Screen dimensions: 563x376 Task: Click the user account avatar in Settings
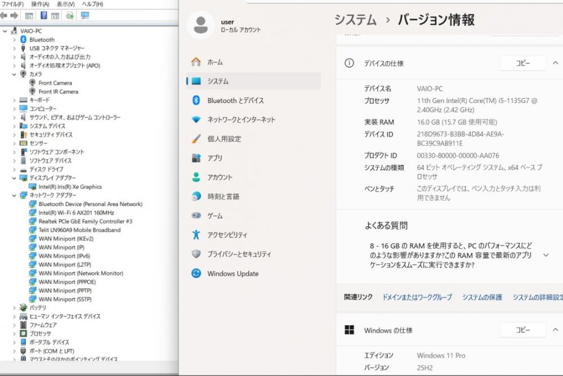click(x=201, y=25)
